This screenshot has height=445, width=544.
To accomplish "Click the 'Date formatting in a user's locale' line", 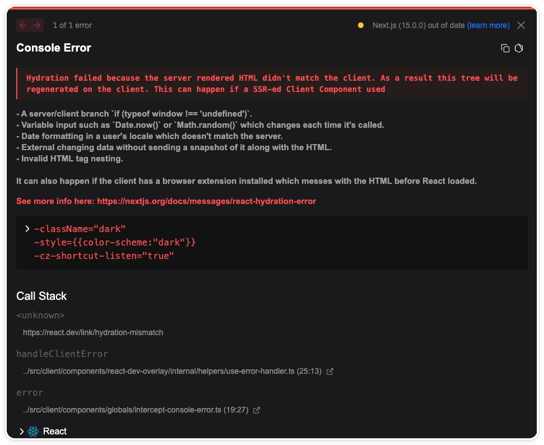I will click(150, 136).
